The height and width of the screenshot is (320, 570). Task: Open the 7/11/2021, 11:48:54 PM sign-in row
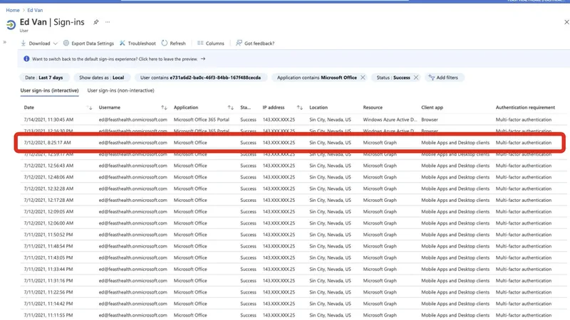tap(294, 246)
